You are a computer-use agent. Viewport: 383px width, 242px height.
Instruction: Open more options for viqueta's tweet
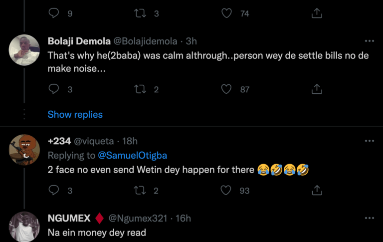[x=369, y=141]
